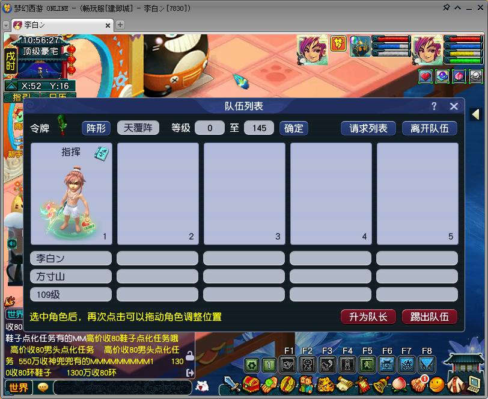Screen dimensions: 488x399
Task: Open the settings gear icon on bottom toolbar
Action: click(251, 364)
